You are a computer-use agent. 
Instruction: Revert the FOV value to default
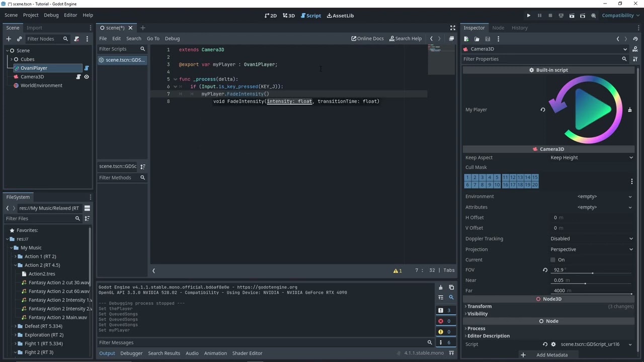pos(545,270)
